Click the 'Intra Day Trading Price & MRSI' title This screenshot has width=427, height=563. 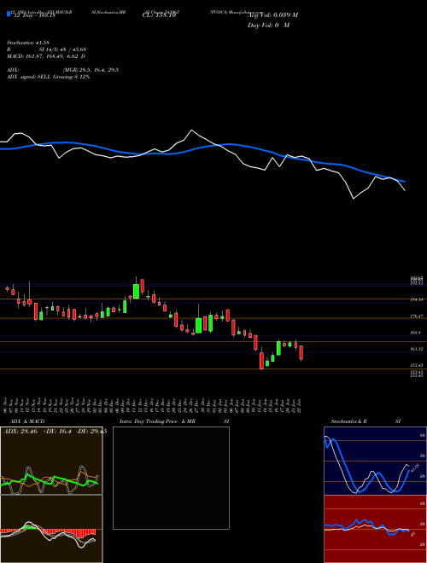(174, 421)
